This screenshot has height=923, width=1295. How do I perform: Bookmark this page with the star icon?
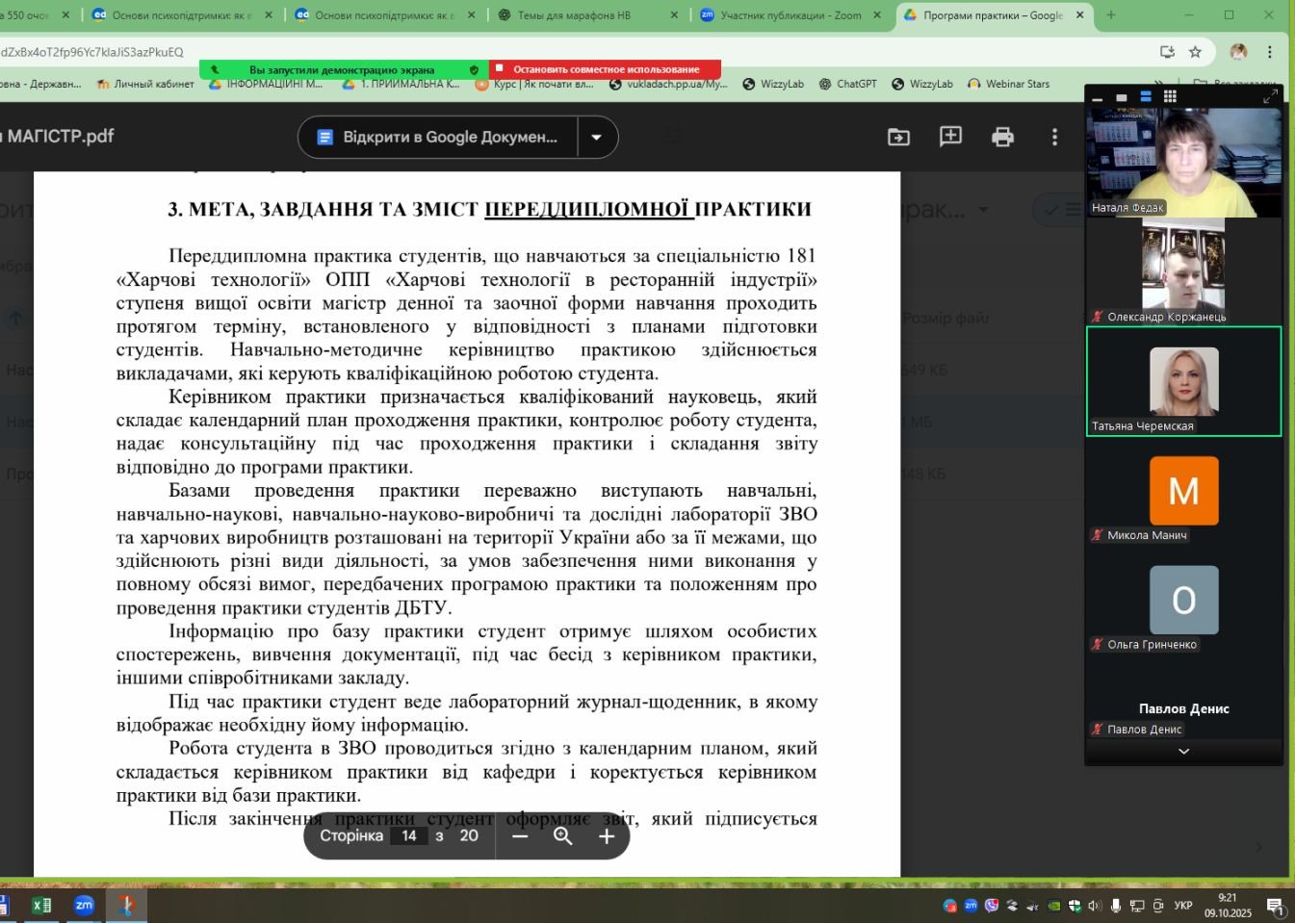(x=1195, y=52)
